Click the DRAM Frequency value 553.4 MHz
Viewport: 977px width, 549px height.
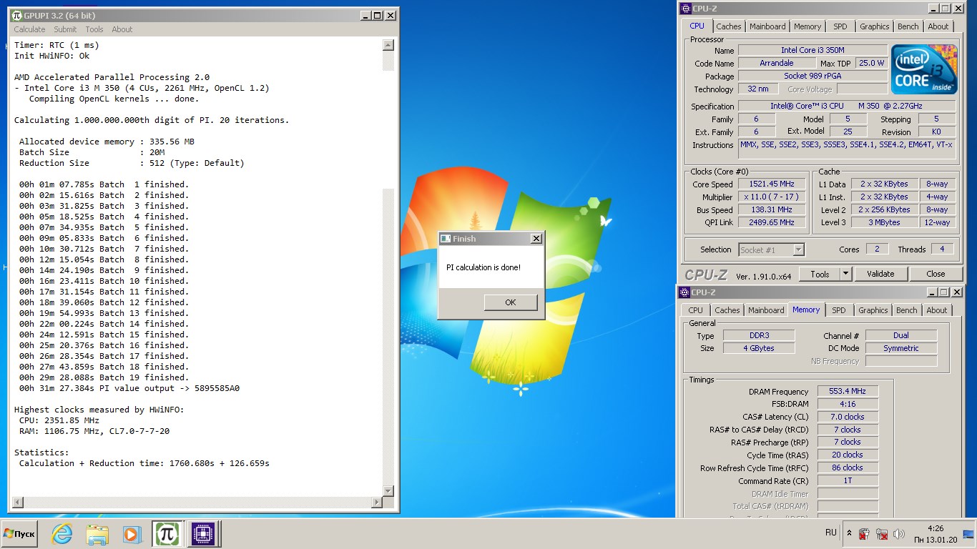click(x=848, y=392)
